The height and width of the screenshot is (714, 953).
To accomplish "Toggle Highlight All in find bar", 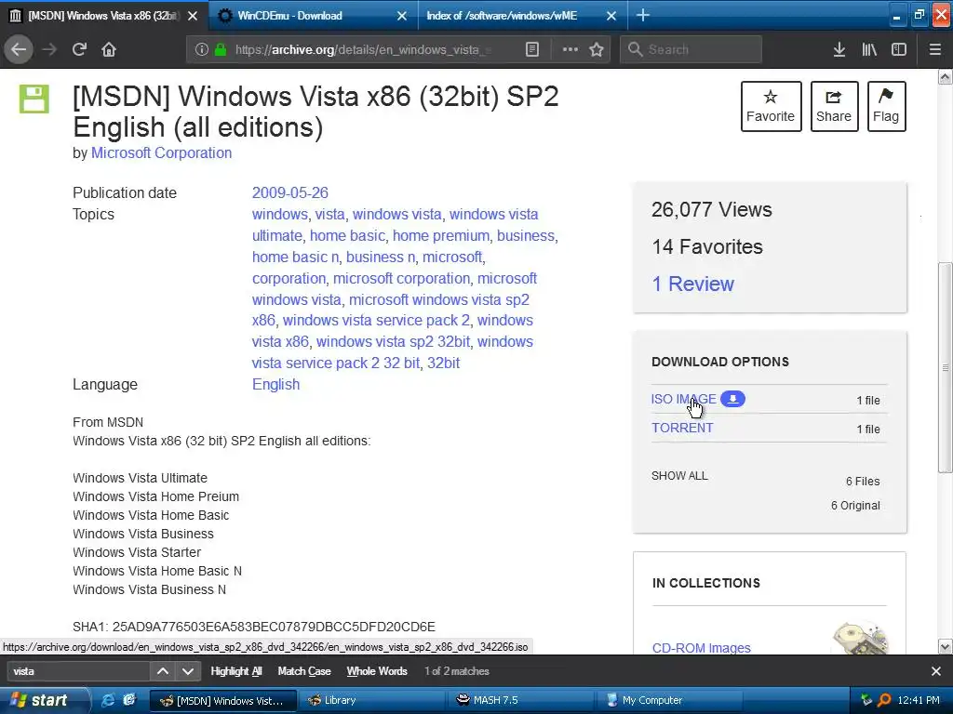I will click(x=235, y=671).
